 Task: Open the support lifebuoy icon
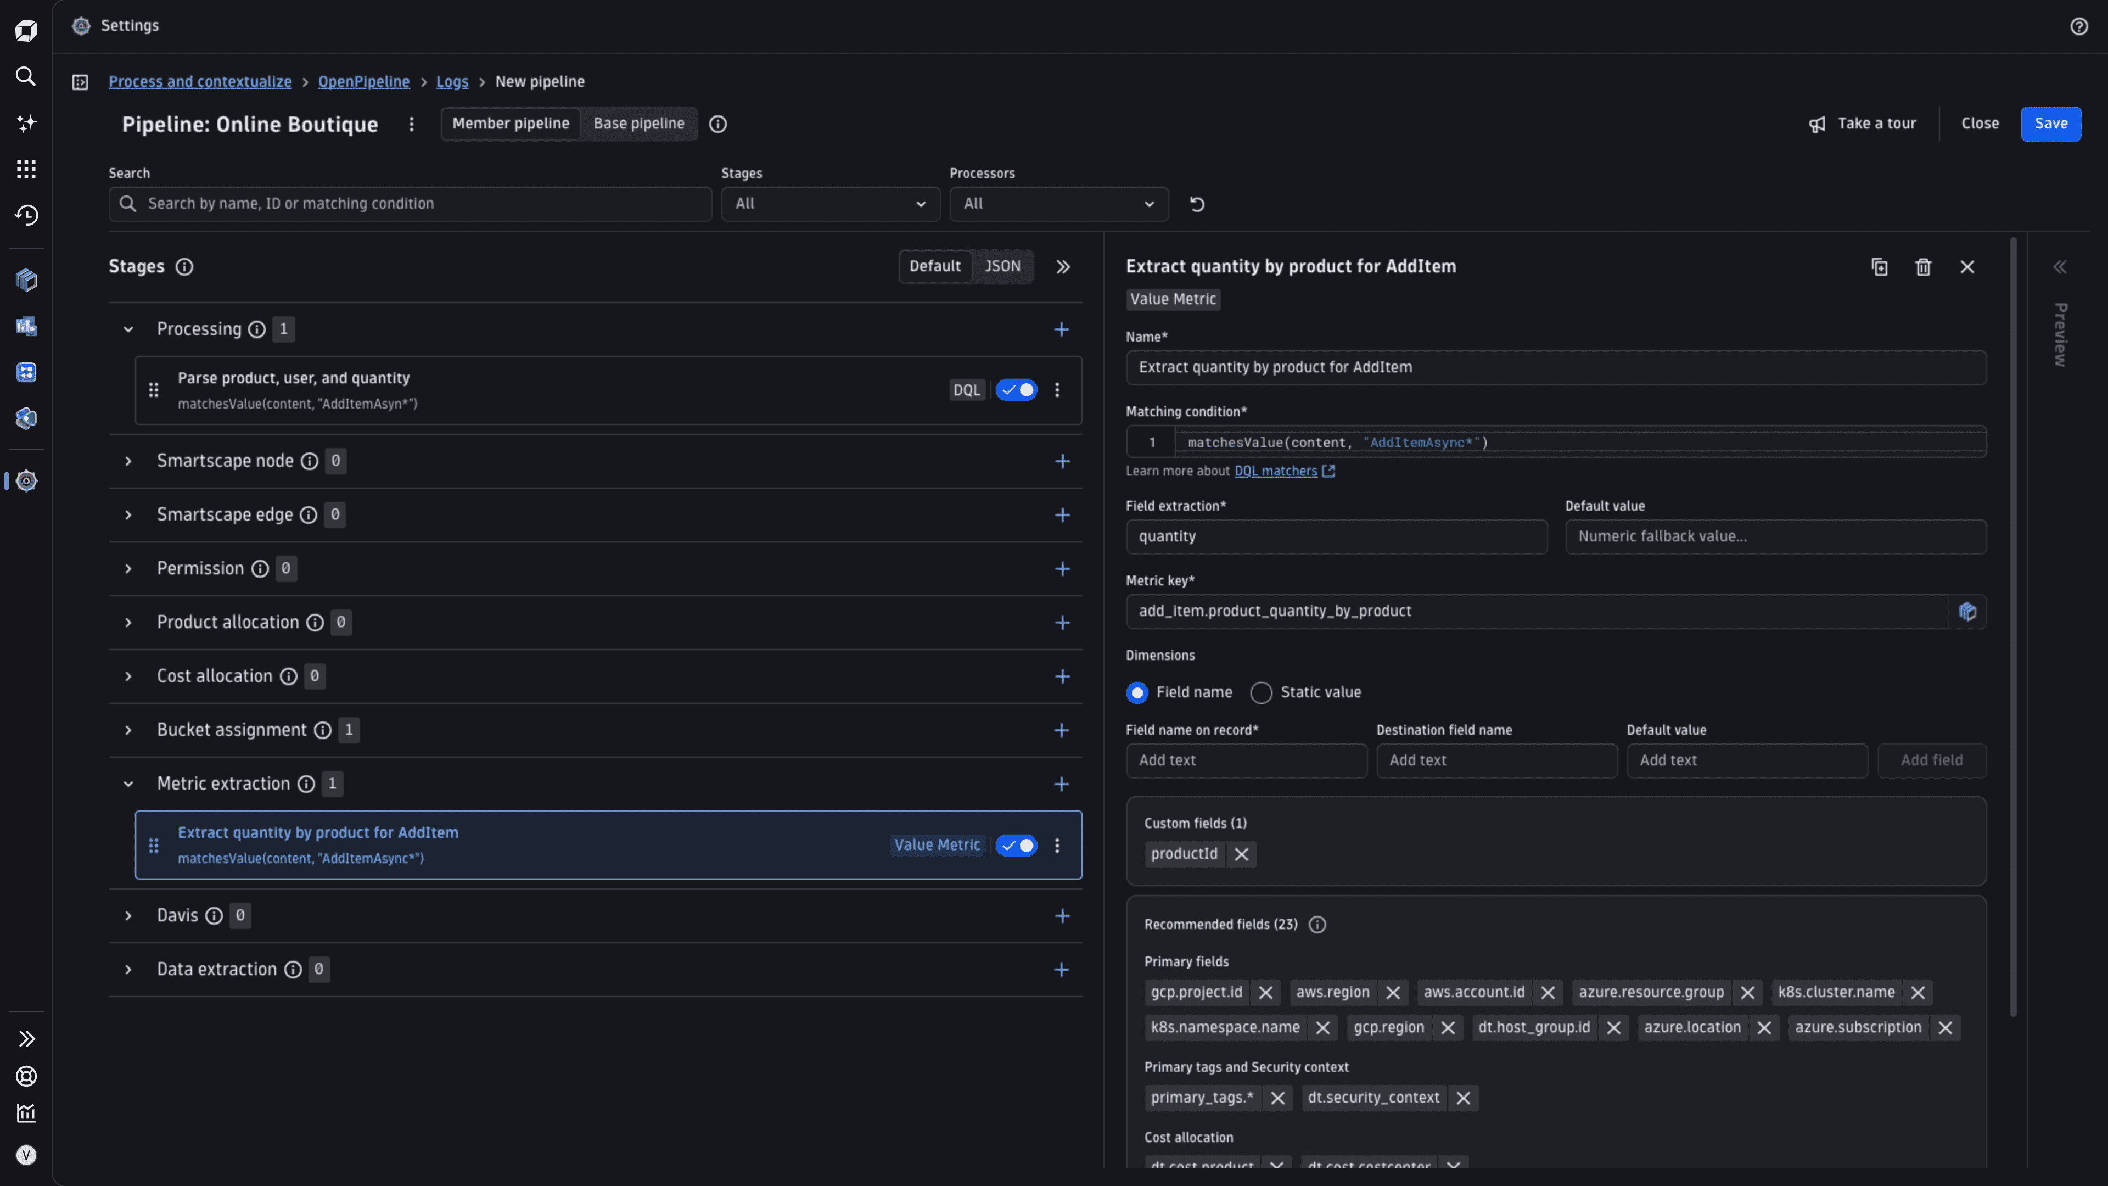[x=26, y=1076]
